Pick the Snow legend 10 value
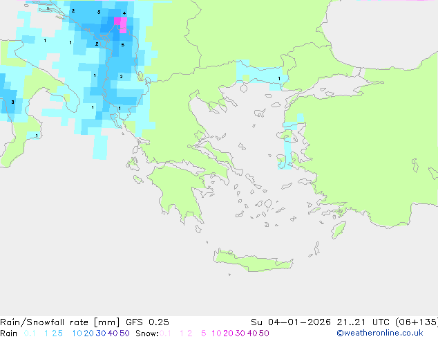Image resolution: width=438 pixels, height=339 pixels. pyautogui.click(x=216, y=333)
